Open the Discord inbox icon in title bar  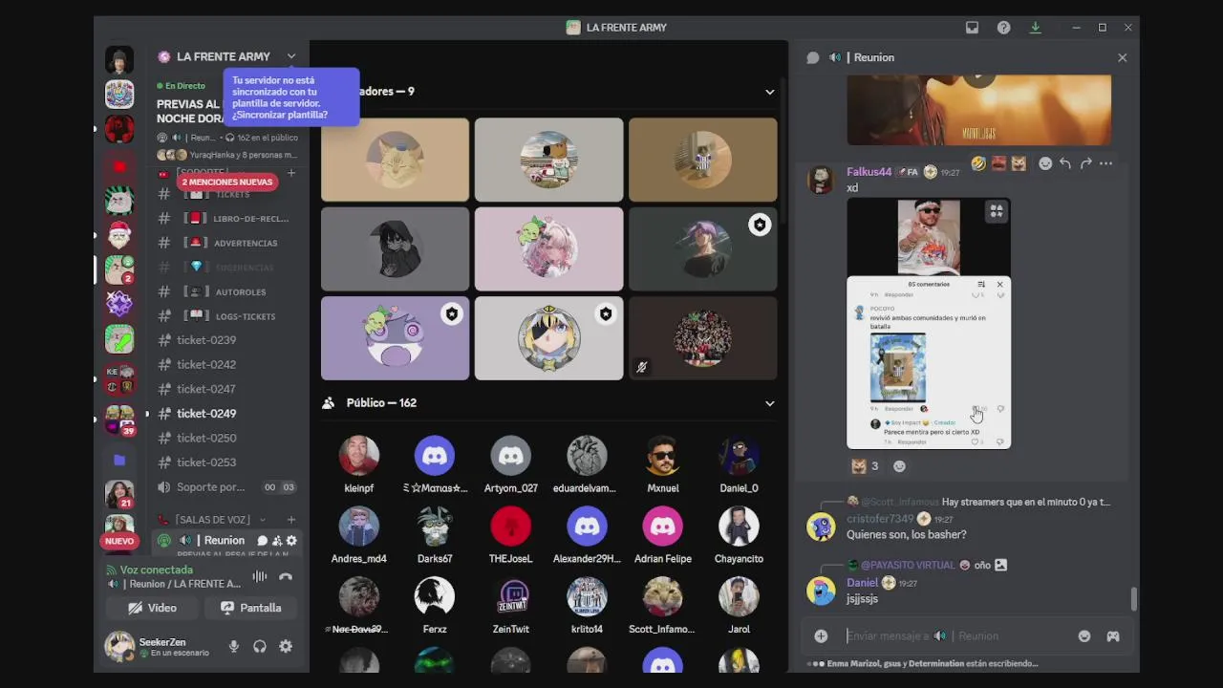pyautogui.click(x=972, y=28)
